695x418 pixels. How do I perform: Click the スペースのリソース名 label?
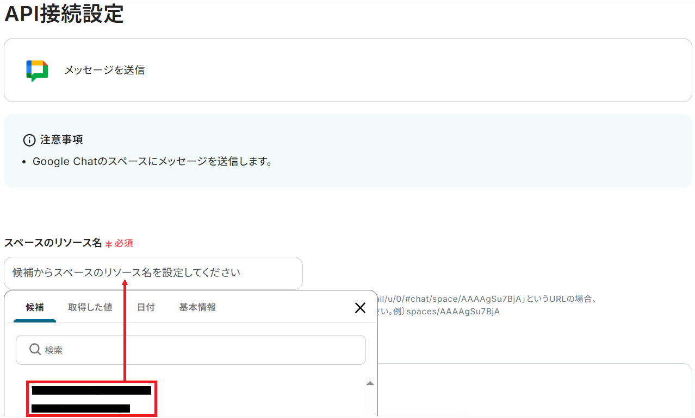[53, 243]
